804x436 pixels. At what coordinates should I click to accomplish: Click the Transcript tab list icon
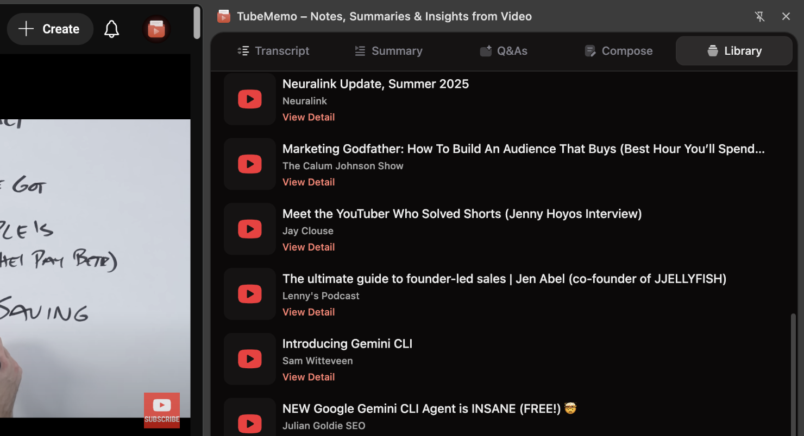pos(243,51)
